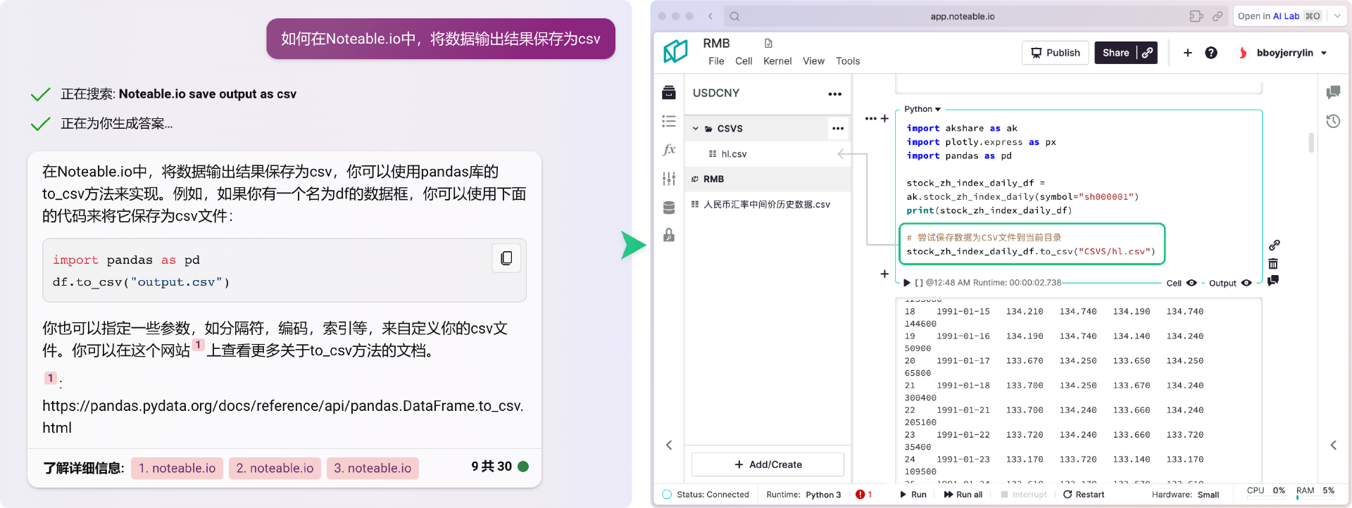This screenshot has height=508, width=1352.
Task: Open second noteable.io reference link
Action: tap(275, 469)
